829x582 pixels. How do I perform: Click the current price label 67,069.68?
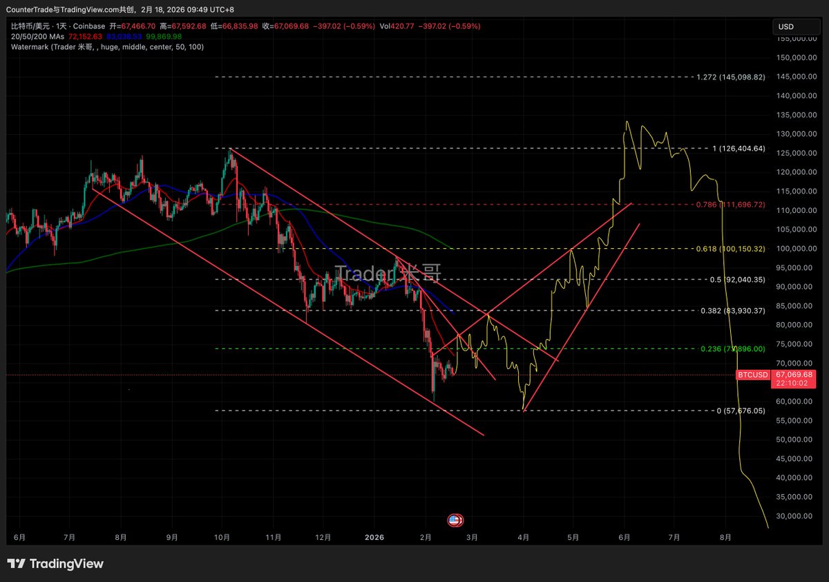(794, 374)
